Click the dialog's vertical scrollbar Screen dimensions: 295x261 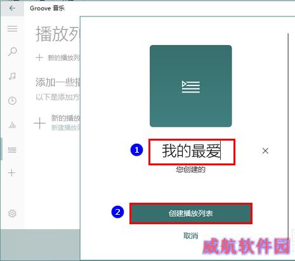(288, 135)
